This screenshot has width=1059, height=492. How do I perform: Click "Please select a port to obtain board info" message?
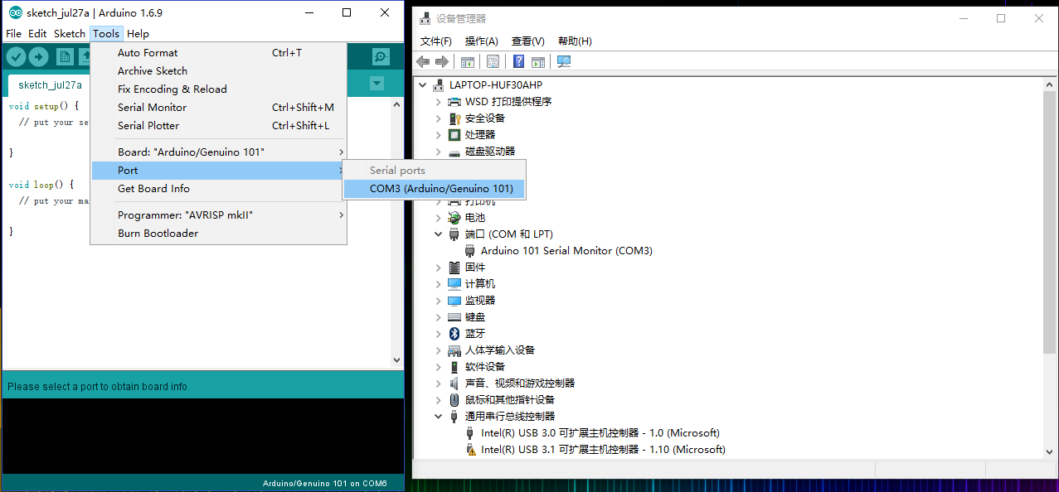tap(97, 386)
